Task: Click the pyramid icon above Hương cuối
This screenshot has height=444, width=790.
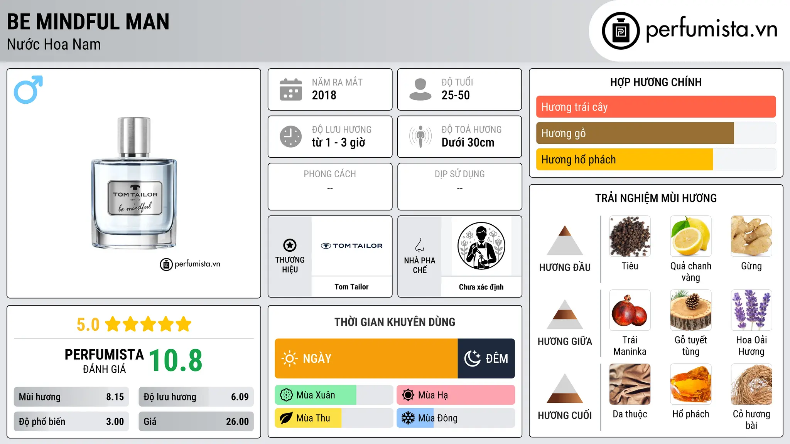Action: click(x=565, y=388)
